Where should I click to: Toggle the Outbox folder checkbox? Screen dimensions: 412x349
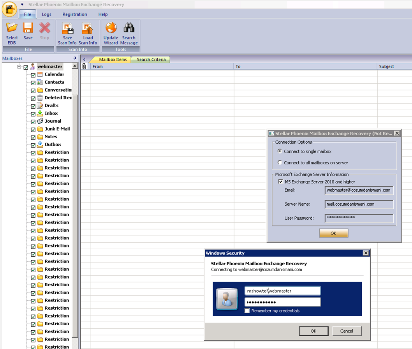[33, 145]
